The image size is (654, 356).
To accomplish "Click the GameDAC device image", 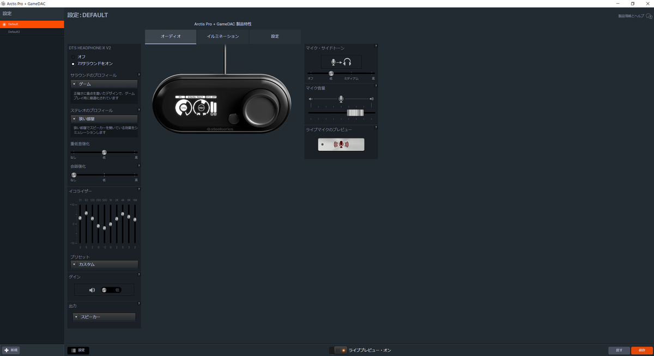I will click(222, 104).
